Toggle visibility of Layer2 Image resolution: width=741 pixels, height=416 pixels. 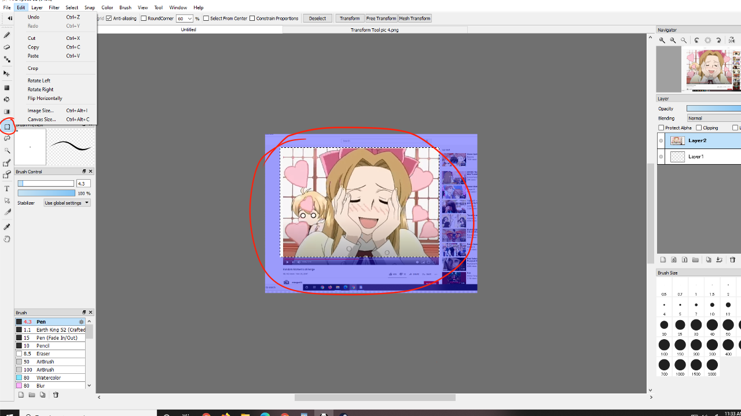tap(661, 140)
